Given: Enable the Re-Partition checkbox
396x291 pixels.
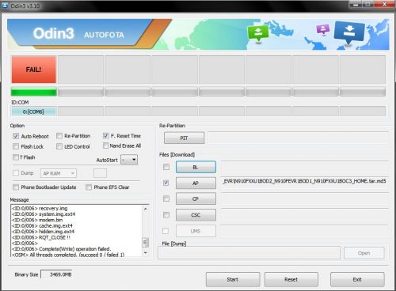Looking at the screenshot, I should (x=59, y=136).
